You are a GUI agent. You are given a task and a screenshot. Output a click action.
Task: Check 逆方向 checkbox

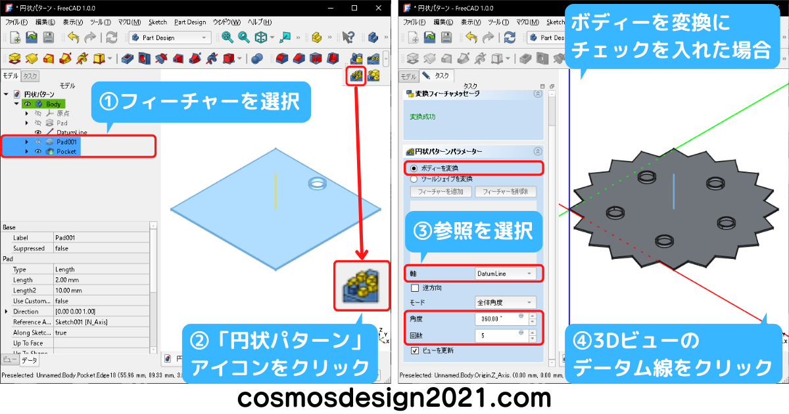415,288
